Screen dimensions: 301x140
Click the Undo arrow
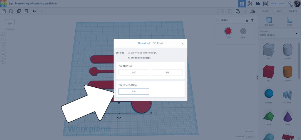click(34, 11)
